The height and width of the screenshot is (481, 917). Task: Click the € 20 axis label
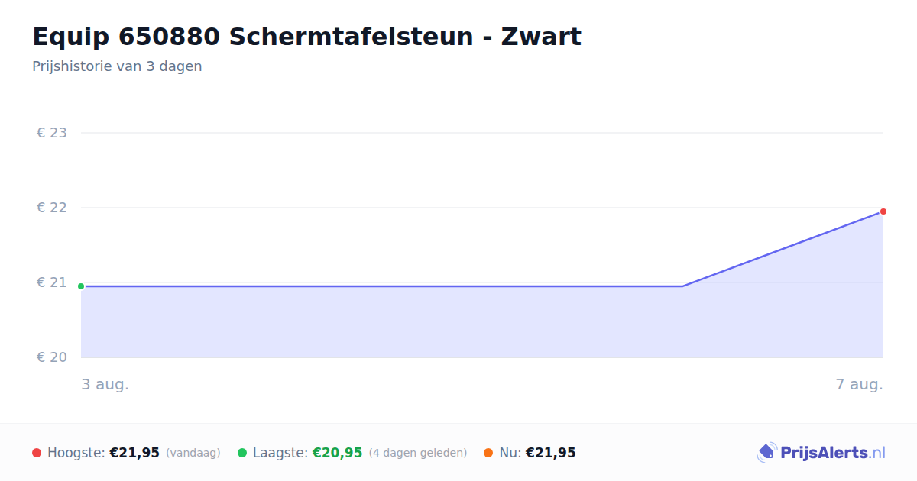coord(52,357)
